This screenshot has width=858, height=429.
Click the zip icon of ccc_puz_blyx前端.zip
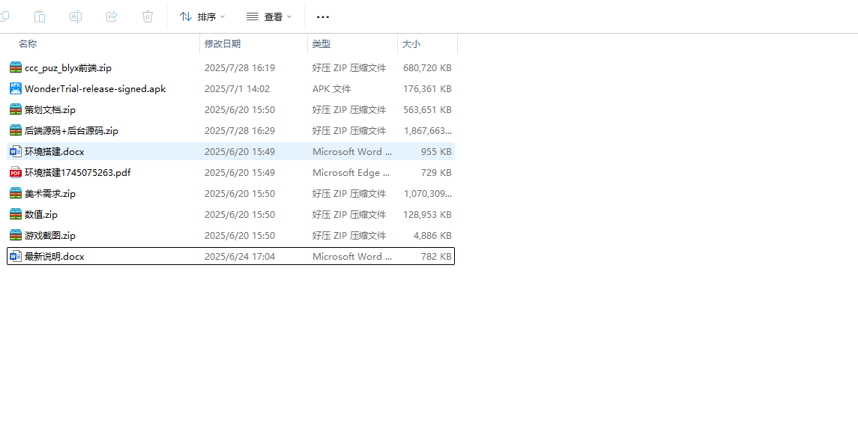tap(16, 68)
